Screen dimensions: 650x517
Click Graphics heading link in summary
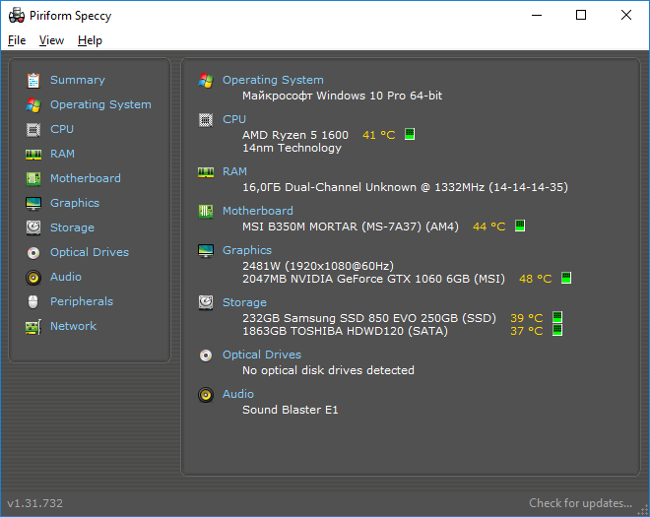click(x=247, y=250)
